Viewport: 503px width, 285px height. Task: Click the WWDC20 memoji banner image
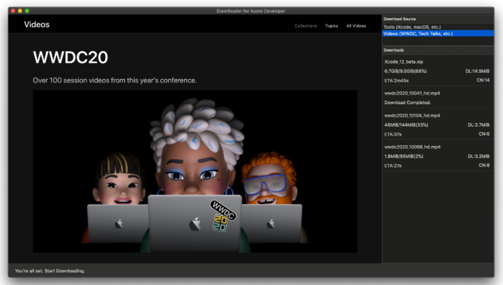(195, 171)
